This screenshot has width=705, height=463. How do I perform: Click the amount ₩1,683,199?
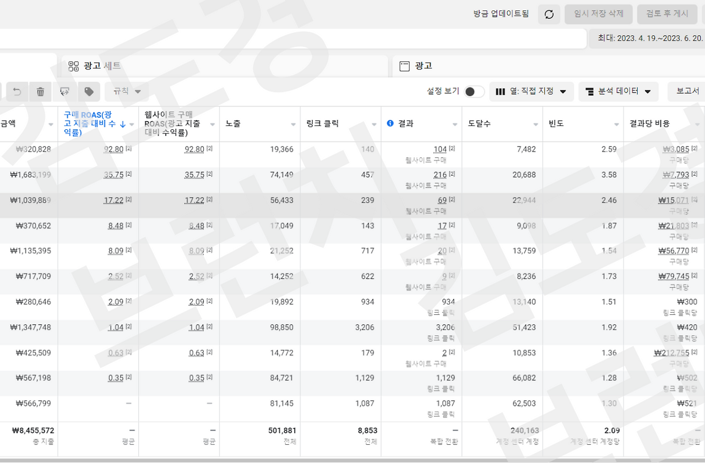tap(30, 175)
